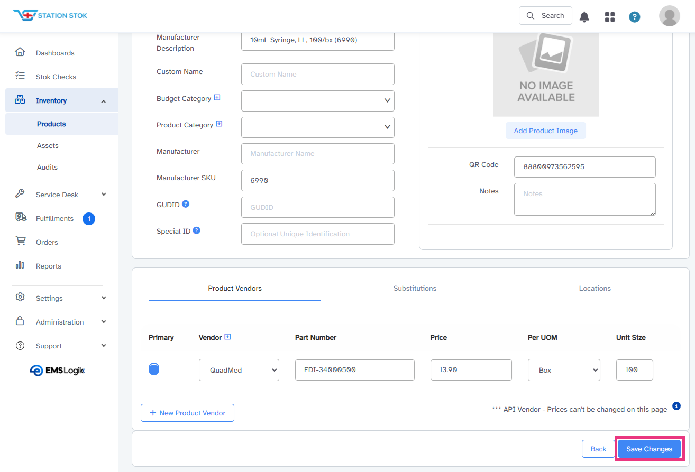Screen dimensions: 695x472
Task: Open the Budget Category dropdown
Action: [318, 100]
